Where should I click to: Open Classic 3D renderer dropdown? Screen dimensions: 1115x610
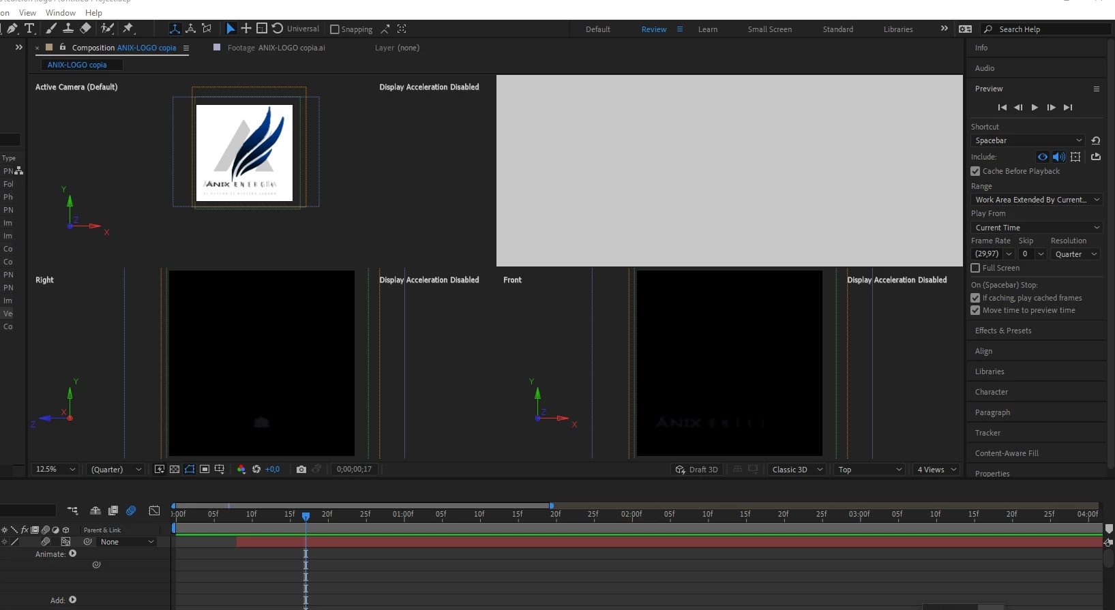coord(797,470)
